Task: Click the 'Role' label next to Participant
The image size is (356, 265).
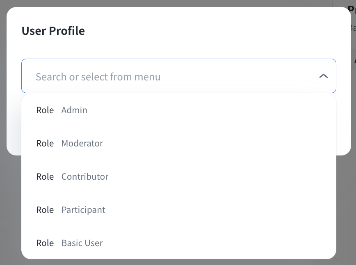Action: point(45,210)
